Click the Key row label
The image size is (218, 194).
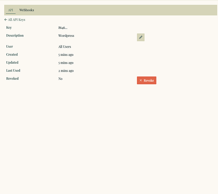click(9, 28)
